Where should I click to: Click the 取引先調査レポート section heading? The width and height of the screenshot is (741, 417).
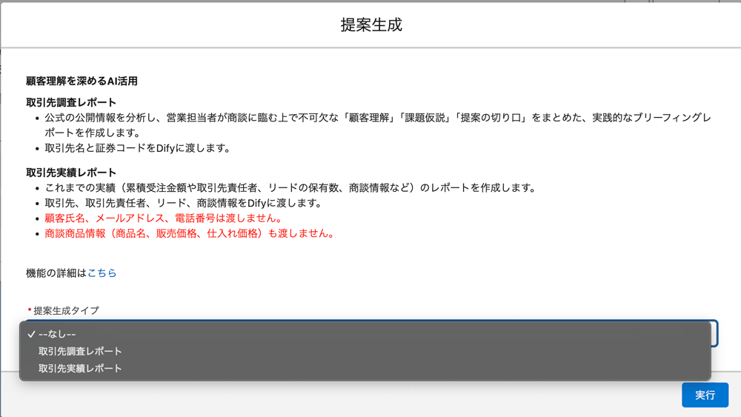point(71,102)
